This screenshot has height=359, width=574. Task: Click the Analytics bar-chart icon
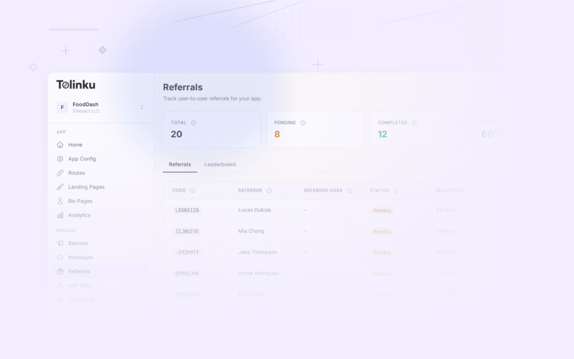pos(60,215)
